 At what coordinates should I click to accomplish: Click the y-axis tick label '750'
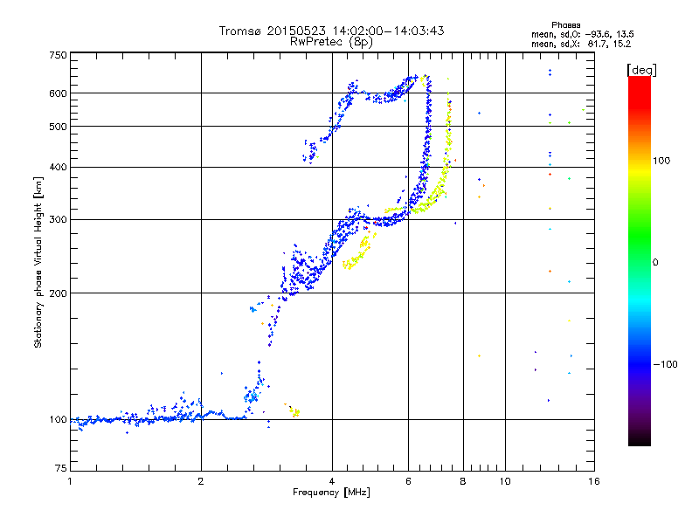(x=58, y=55)
